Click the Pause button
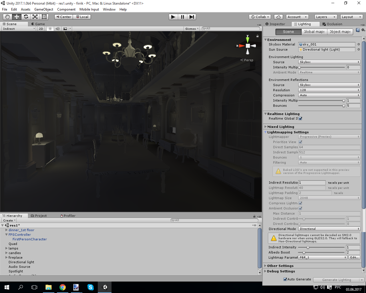 (182, 17)
